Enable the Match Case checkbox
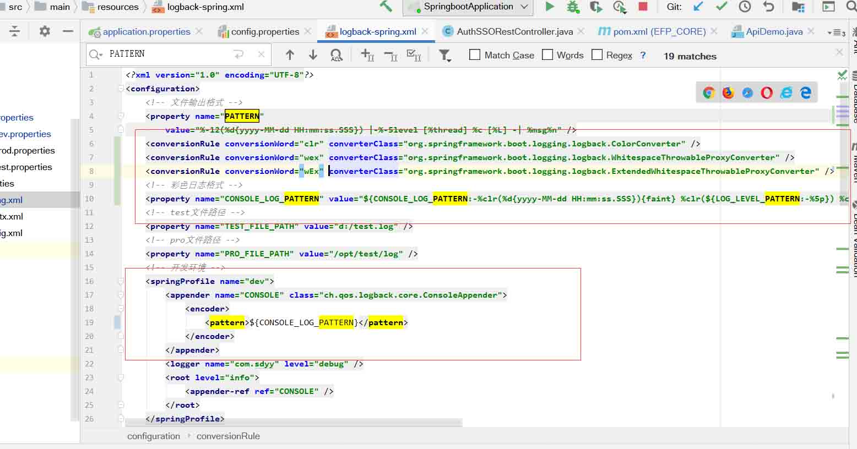The image size is (857, 449). coord(474,55)
